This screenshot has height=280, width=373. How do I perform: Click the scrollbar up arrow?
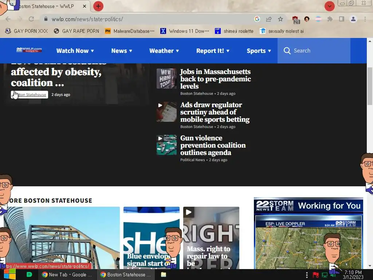tap(370, 41)
